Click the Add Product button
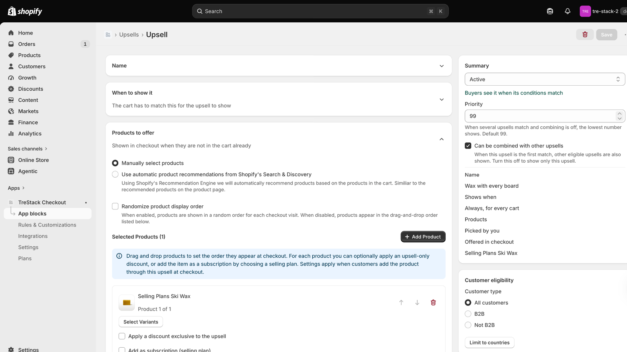The image size is (627, 352). click(423, 237)
